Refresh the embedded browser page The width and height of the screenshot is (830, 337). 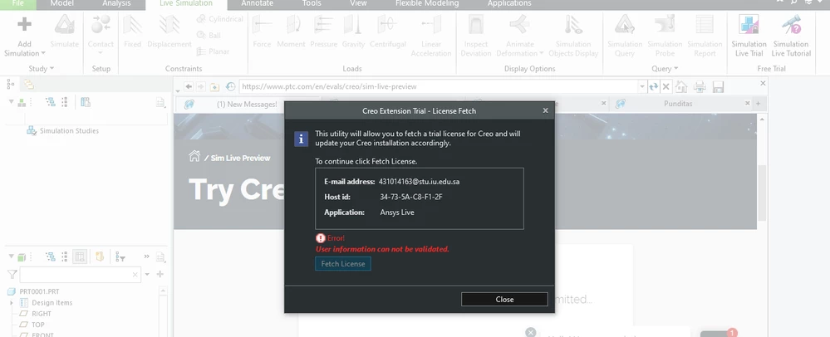(x=654, y=87)
